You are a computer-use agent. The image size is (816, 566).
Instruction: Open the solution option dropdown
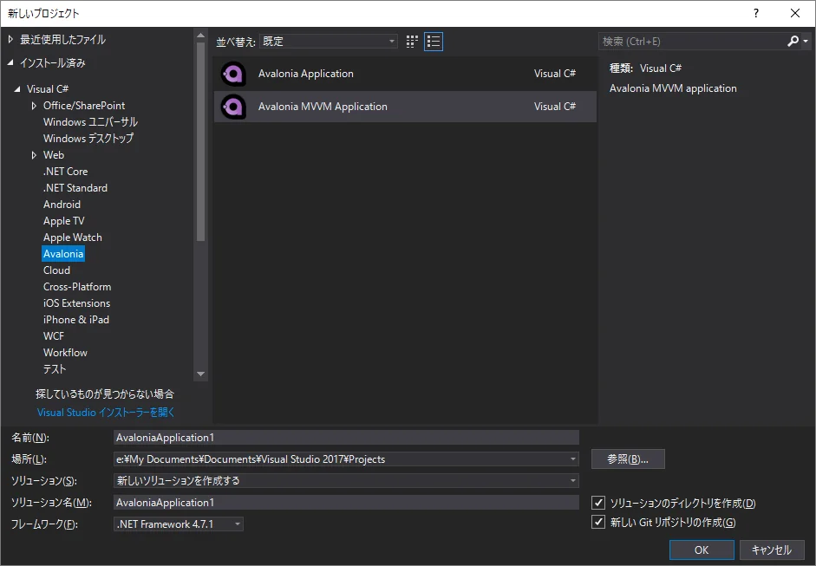(x=346, y=480)
